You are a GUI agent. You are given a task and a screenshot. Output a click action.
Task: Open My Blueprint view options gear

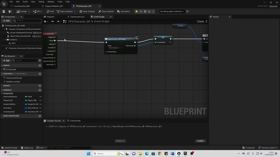click(40, 61)
